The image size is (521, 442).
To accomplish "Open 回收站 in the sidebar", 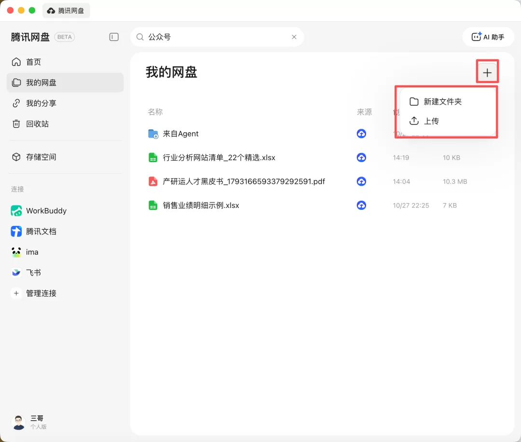I will point(65,124).
